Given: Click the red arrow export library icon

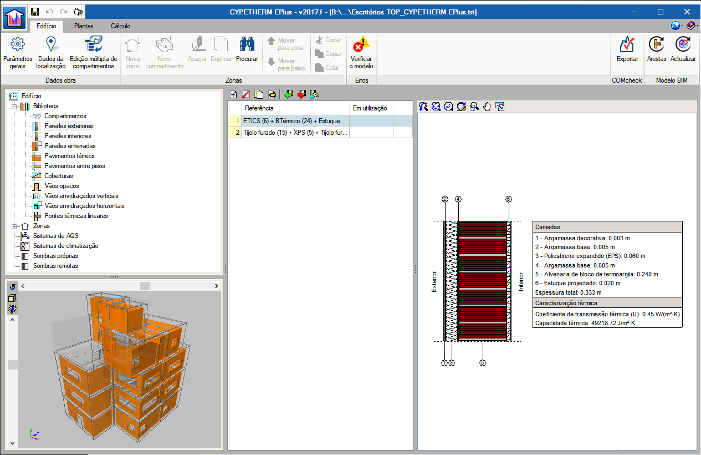Looking at the screenshot, I should pos(301,94).
